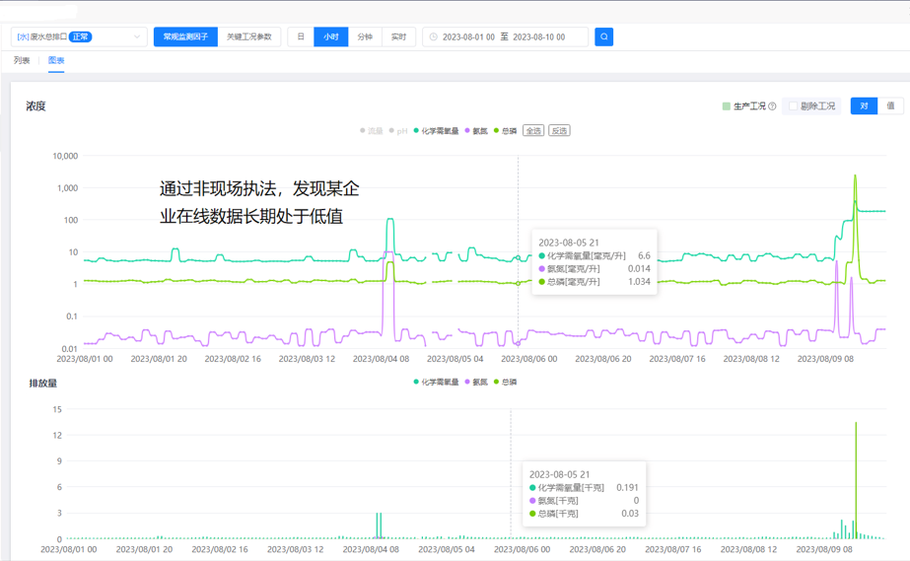Click the 2023/08/04 08 concentration x-axis label
The height and width of the screenshot is (561, 910).
381,359
